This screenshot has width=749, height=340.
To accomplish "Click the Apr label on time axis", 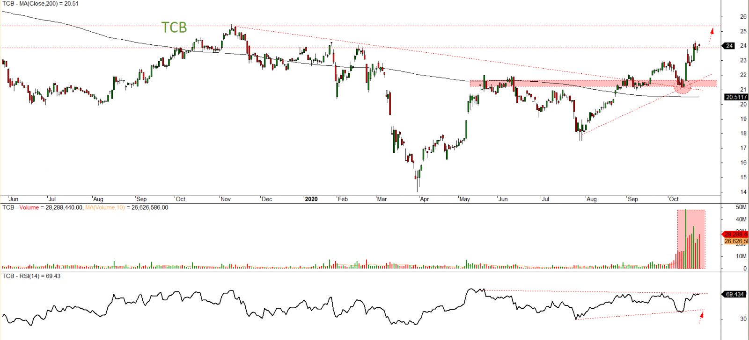I will 425,199.
